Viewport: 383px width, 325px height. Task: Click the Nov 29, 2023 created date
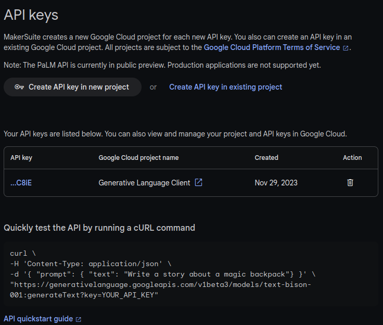pos(276,183)
